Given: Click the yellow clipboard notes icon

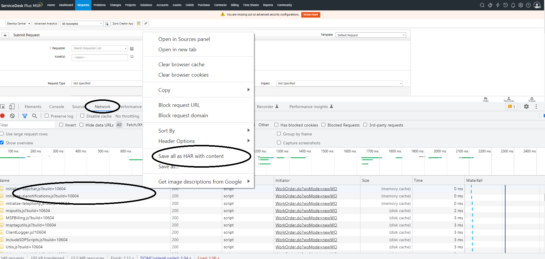Looking at the screenshot, I should [139, 24].
